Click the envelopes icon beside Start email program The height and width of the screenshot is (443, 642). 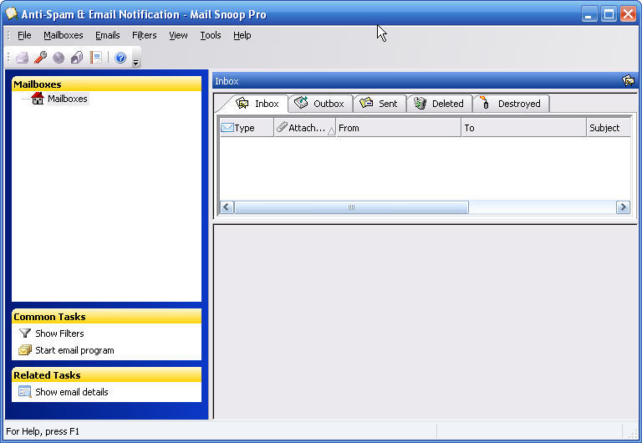[x=25, y=350]
